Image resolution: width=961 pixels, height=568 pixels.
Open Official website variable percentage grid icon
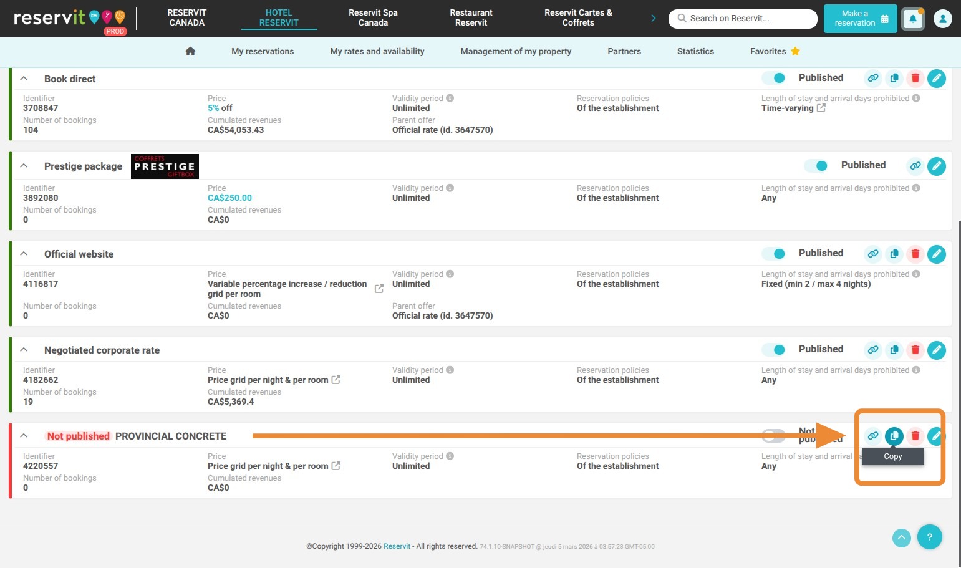pyautogui.click(x=379, y=289)
